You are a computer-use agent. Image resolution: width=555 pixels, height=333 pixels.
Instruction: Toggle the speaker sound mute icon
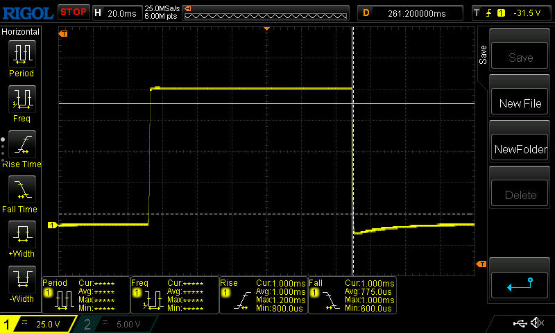coord(536,323)
